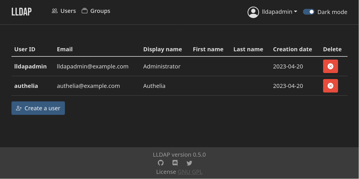Click the Discord icon in footer
Screen dimensions: 359x179
click(175, 163)
